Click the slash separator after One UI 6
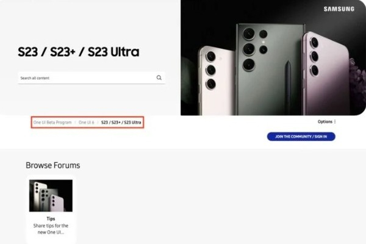 tap(98, 123)
